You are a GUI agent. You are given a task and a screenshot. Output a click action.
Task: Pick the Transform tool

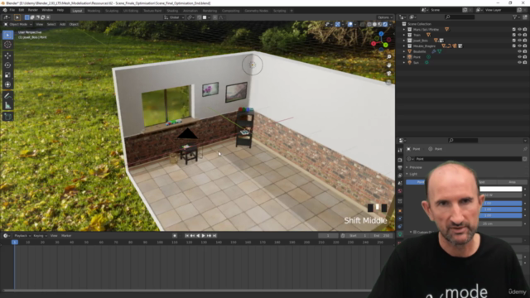coord(7,84)
